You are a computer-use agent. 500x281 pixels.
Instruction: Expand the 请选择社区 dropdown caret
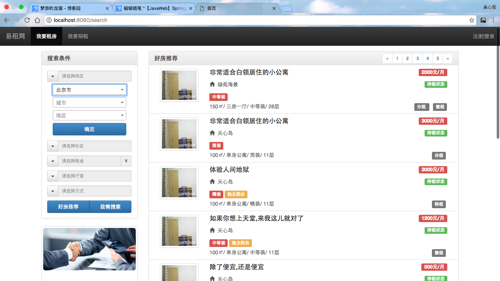click(x=53, y=146)
